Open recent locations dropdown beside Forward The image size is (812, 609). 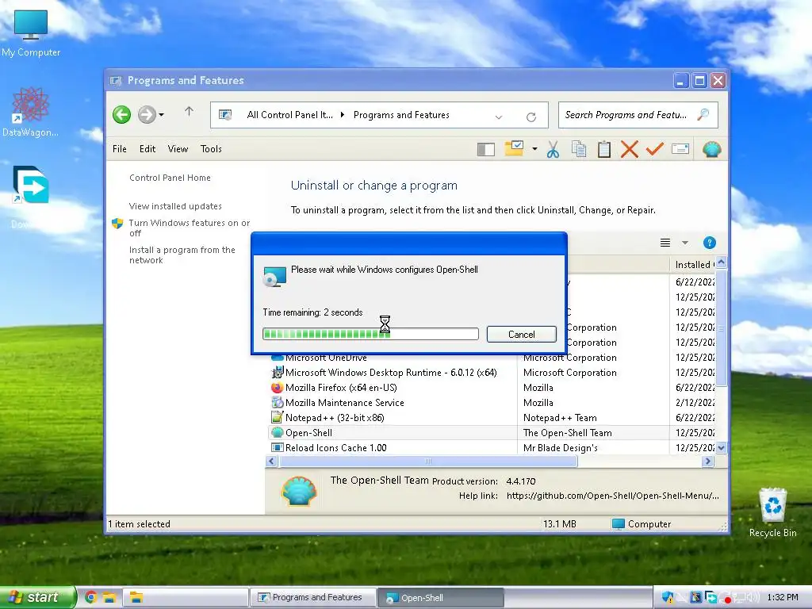162,115
